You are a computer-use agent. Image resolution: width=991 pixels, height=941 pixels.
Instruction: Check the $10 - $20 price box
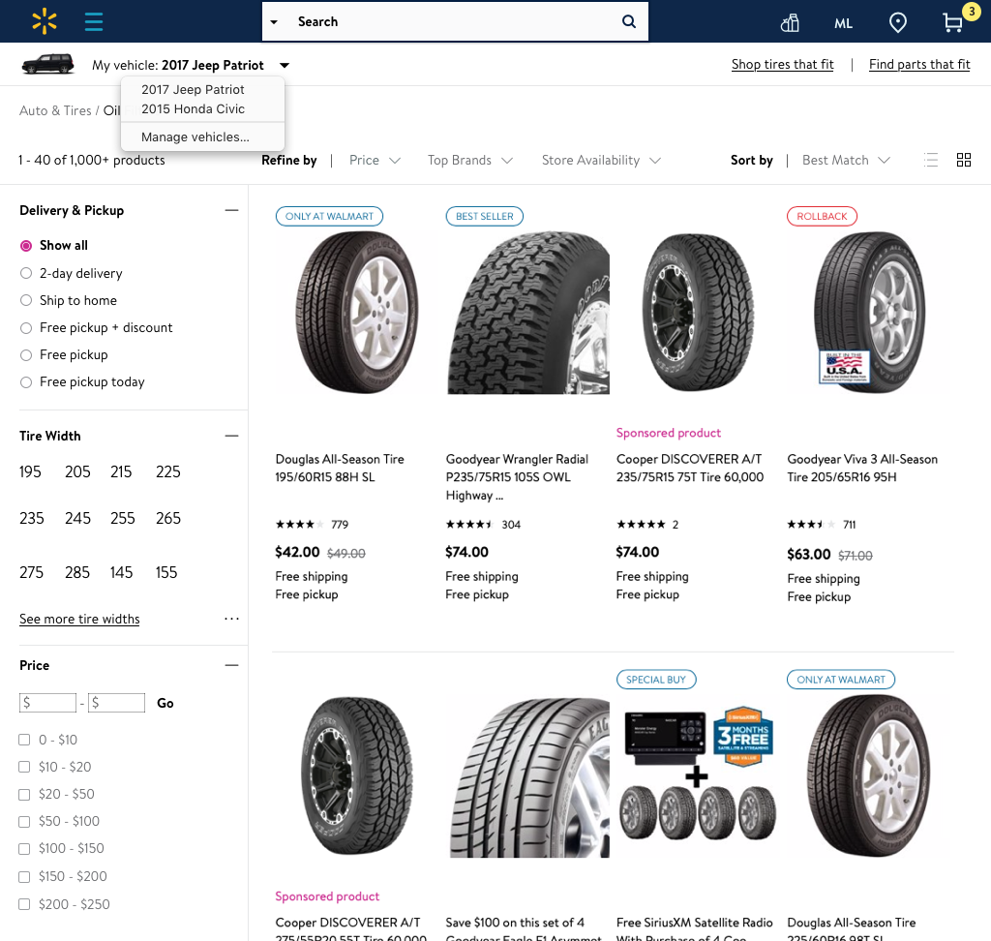pyautogui.click(x=24, y=767)
